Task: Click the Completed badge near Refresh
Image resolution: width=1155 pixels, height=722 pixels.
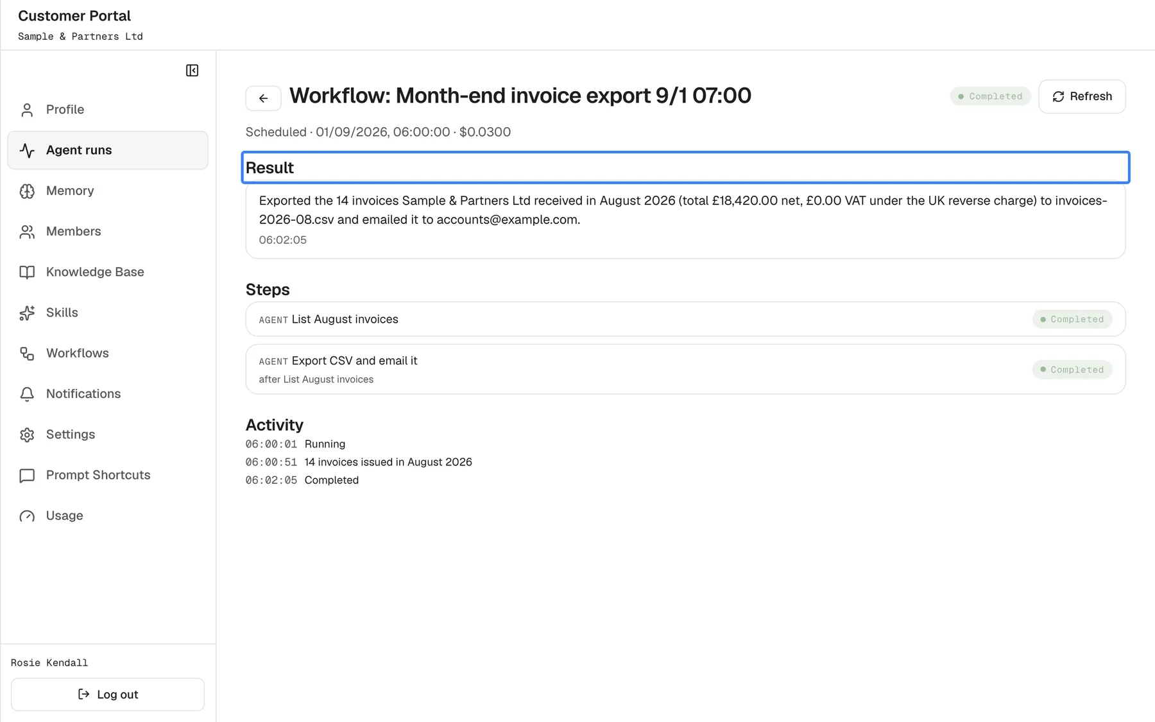Action: pyautogui.click(x=990, y=96)
